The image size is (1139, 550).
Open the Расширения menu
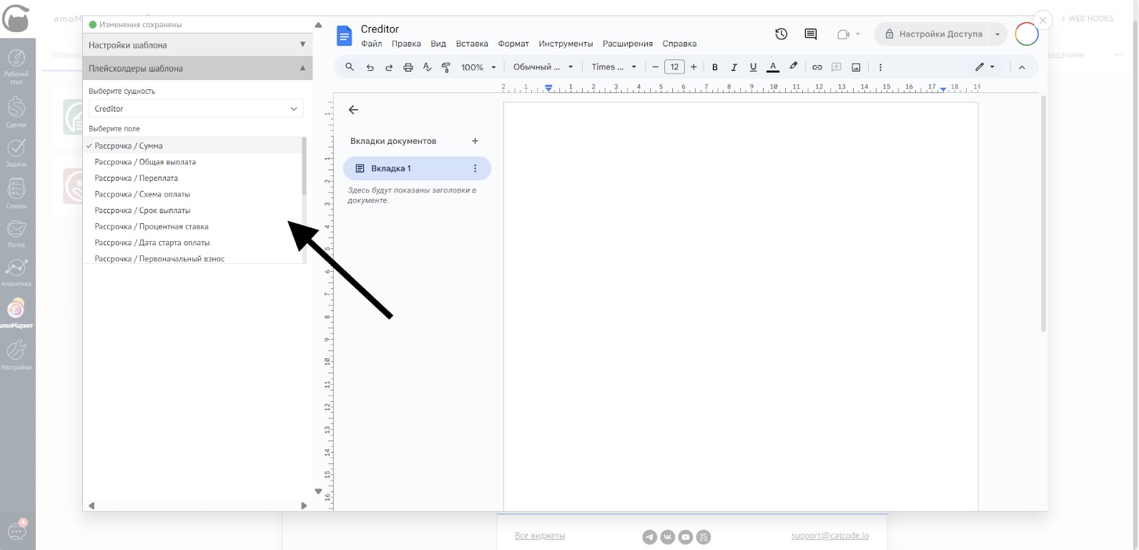tap(628, 44)
